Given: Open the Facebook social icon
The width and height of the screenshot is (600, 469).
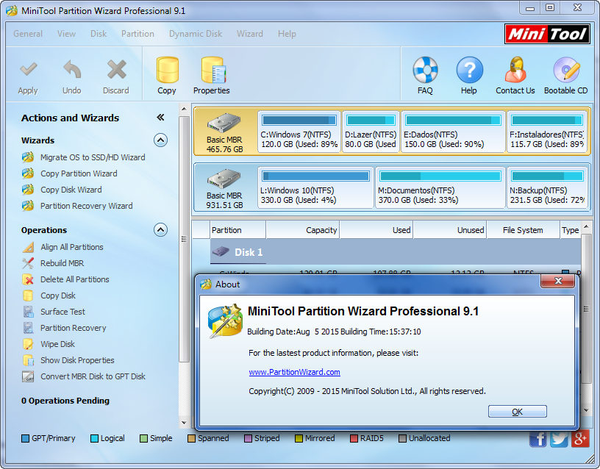Looking at the screenshot, I should pyautogui.click(x=538, y=438).
